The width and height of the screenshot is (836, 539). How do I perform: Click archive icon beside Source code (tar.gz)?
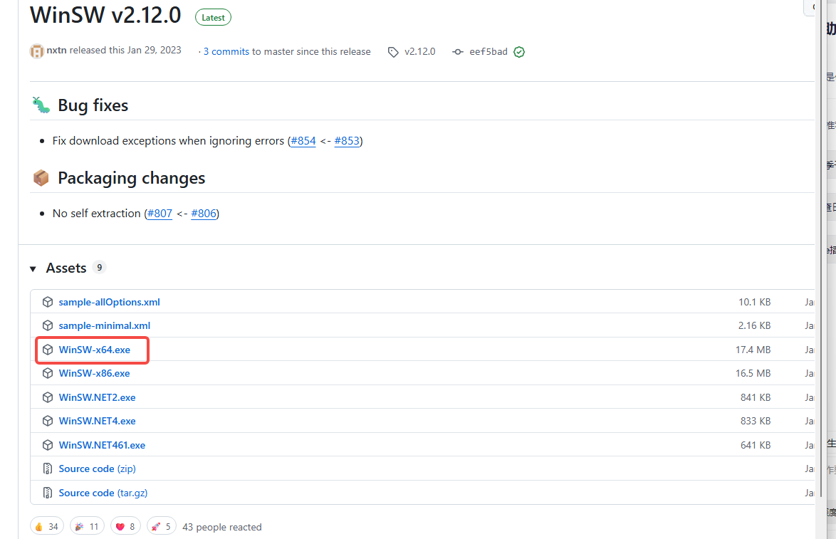[x=48, y=493]
